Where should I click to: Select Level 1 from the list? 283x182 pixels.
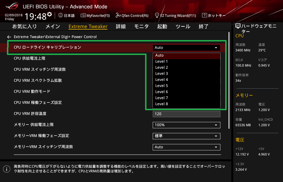pyautogui.click(x=187, y=62)
